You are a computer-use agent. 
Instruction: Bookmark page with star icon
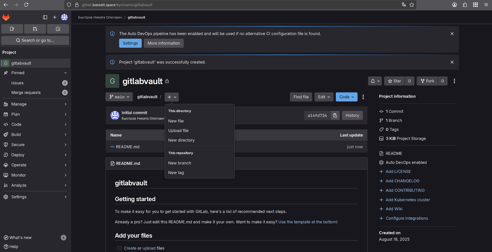(x=412, y=5)
